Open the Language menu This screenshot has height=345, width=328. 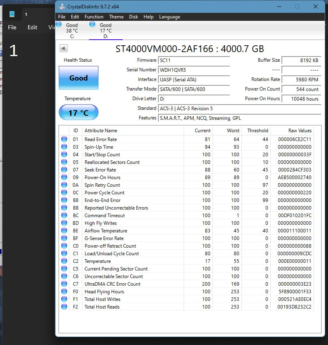[x=170, y=17]
